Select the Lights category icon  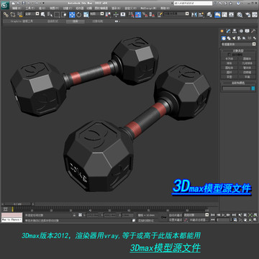(234, 38)
